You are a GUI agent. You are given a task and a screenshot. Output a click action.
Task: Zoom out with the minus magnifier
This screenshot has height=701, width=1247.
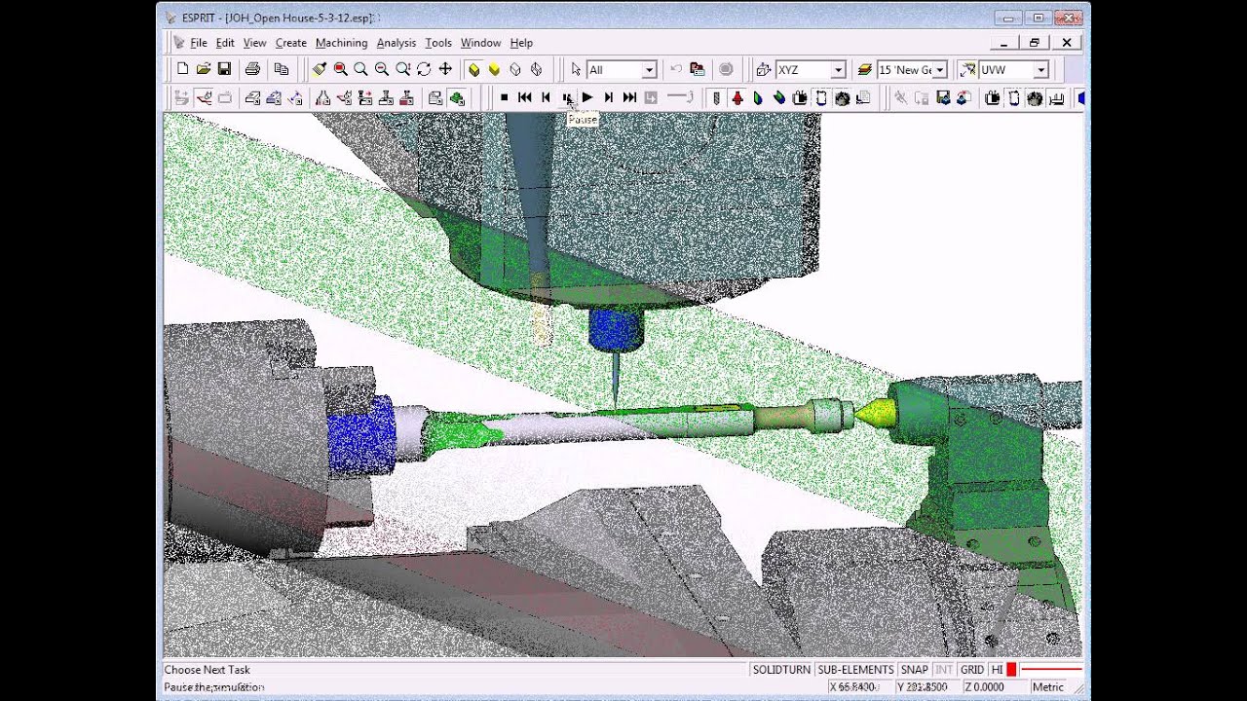[x=382, y=69]
